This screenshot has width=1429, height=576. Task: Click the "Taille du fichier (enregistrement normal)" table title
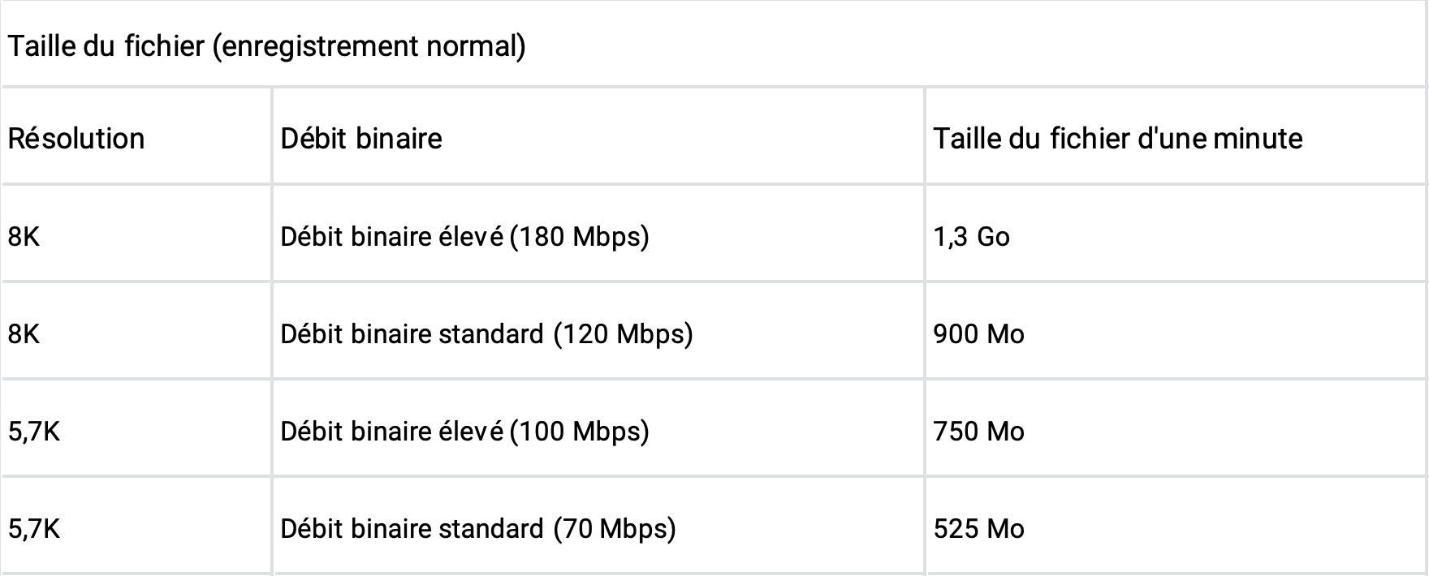[266, 46]
